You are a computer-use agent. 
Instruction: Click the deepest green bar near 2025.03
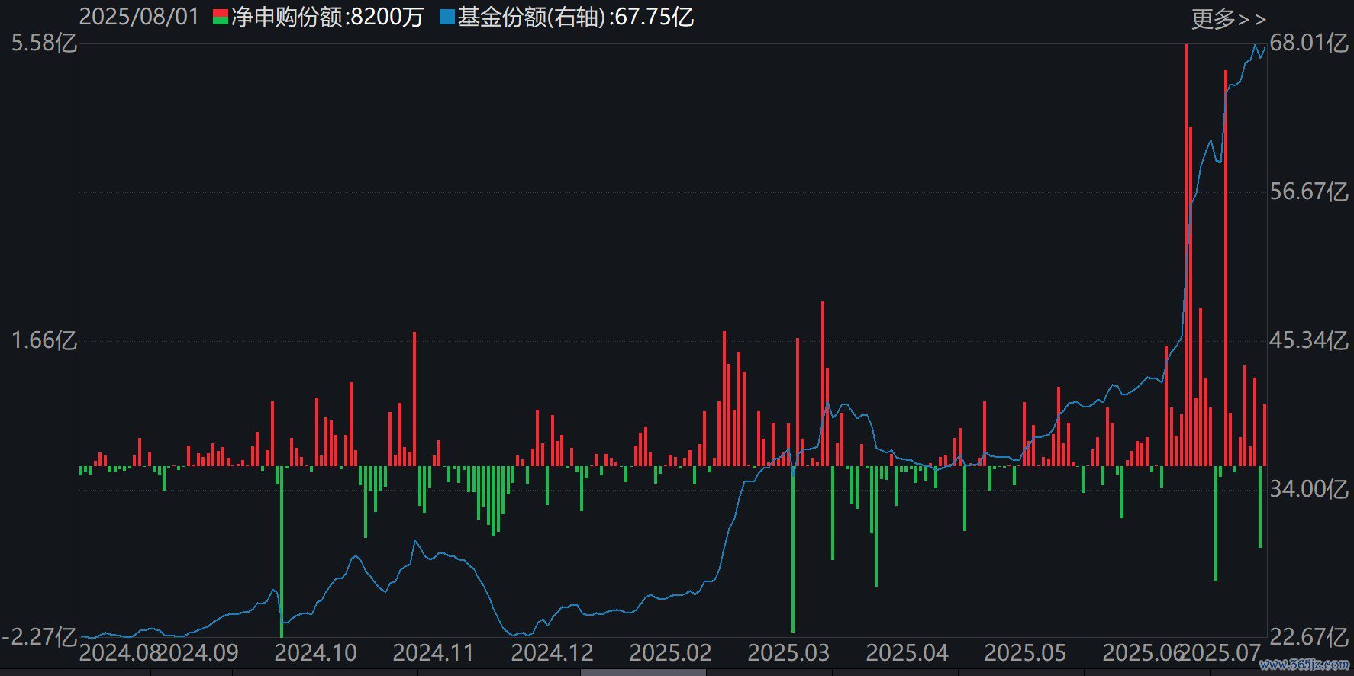[x=793, y=549]
